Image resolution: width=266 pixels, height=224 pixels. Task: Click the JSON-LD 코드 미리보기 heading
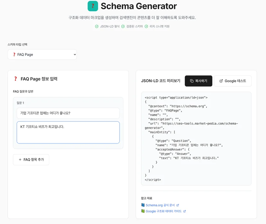[x=161, y=81]
